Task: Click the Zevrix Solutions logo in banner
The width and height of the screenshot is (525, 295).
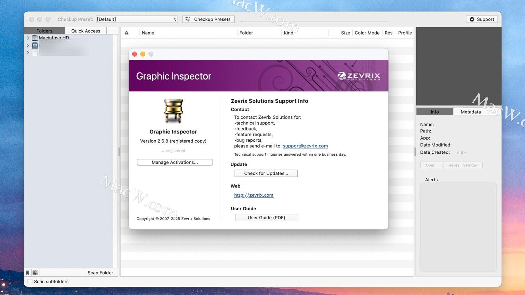Action: 359,76
